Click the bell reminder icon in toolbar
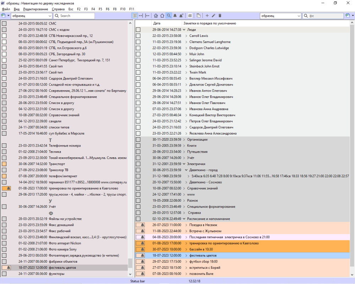The image size is (355, 284). [x=175, y=16]
